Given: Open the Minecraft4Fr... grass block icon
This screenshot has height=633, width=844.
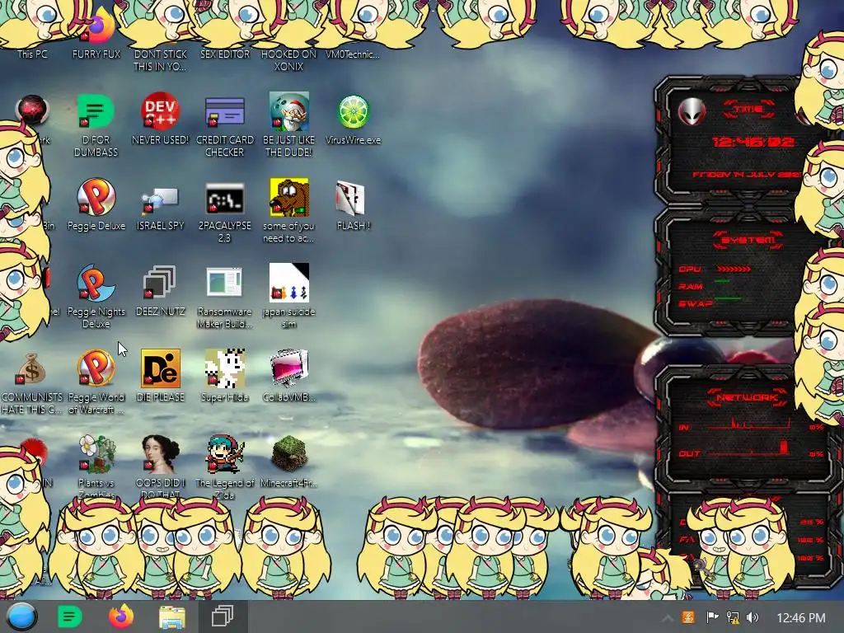Looking at the screenshot, I should pyautogui.click(x=289, y=454).
